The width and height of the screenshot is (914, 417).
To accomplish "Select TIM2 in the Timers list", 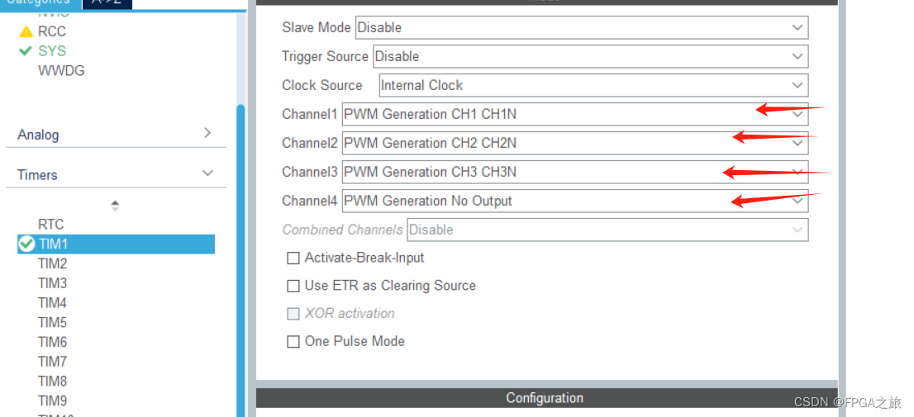I will click(52, 264).
